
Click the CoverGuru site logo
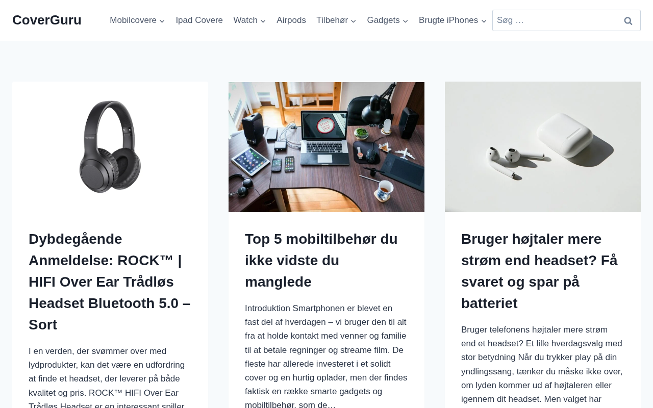pos(47,20)
